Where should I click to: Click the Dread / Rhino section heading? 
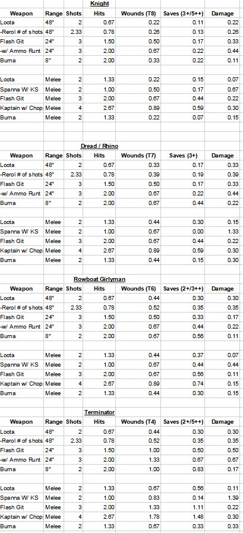[x=99, y=146]
